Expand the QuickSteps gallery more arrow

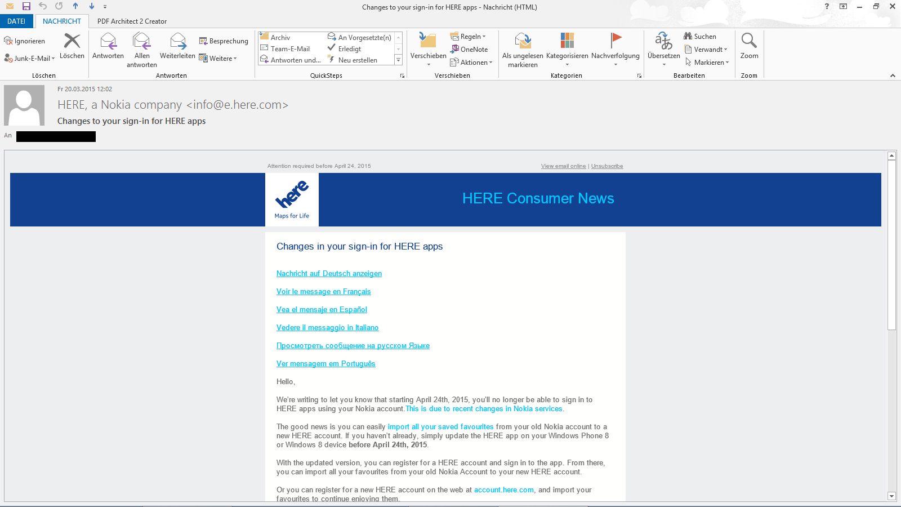tap(398, 60)
